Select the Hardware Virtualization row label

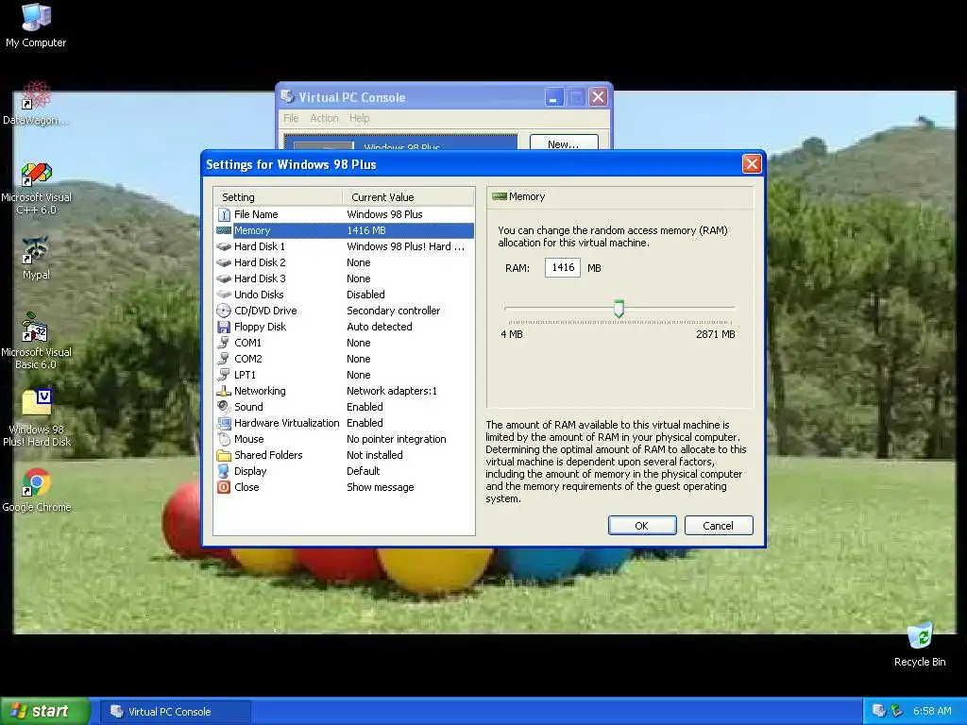[x=287, y=423]
